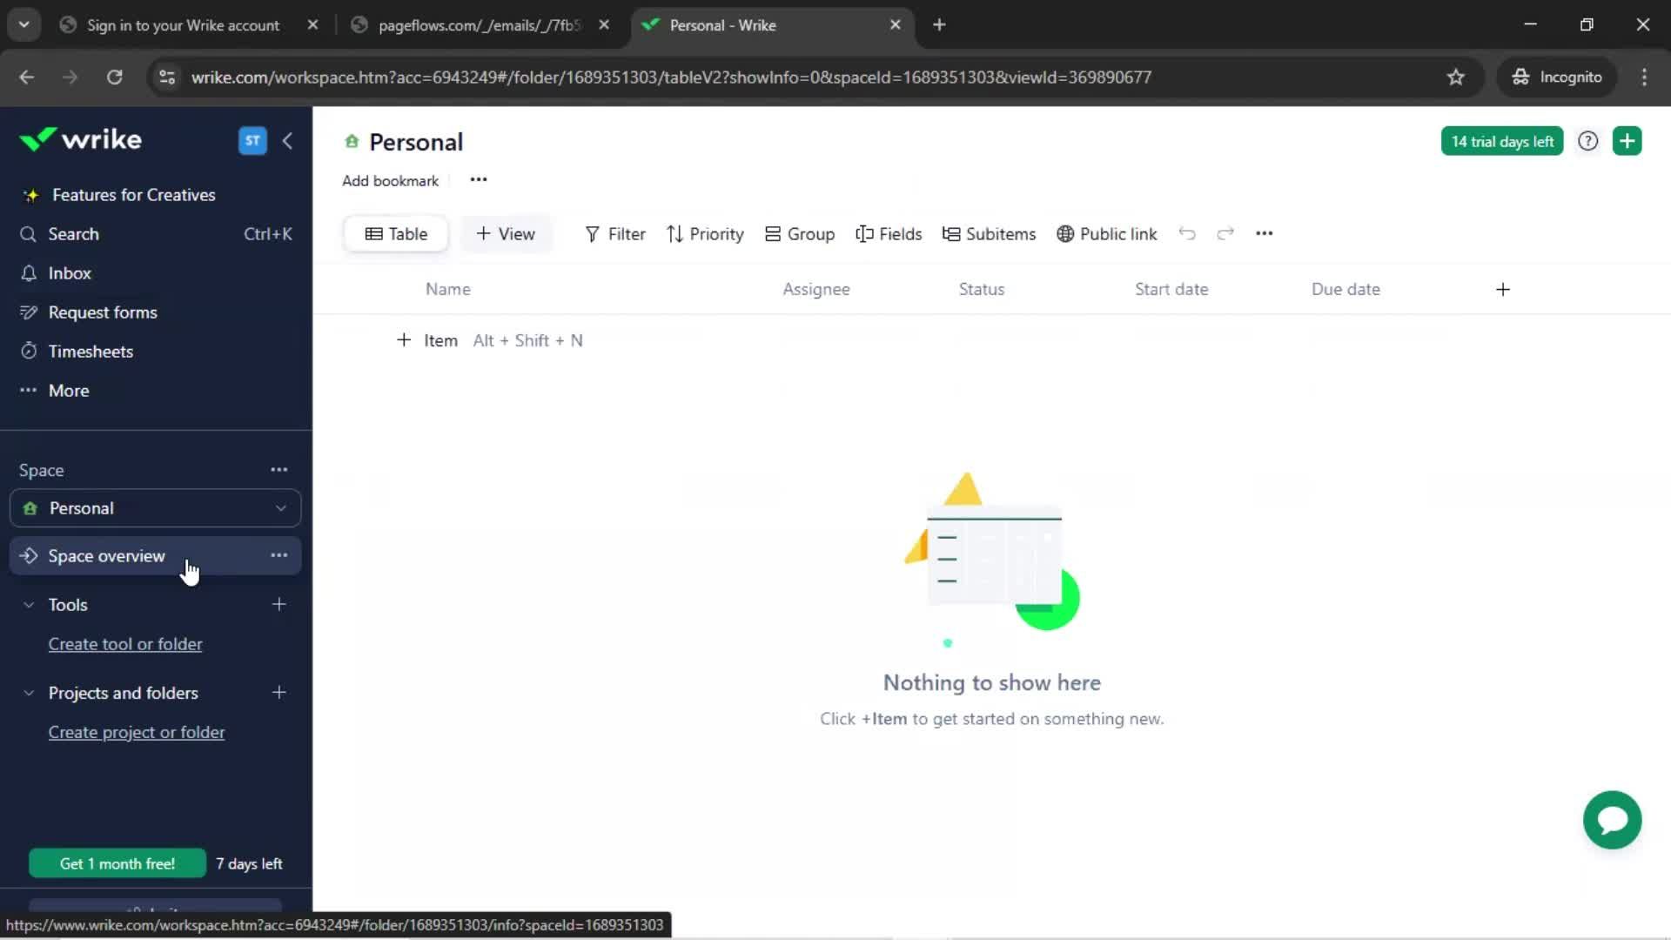Image resolution: width=1671 pixels, height=940 pixels.
Task: Click the green create plus button
Action: tap(1627, 141)
